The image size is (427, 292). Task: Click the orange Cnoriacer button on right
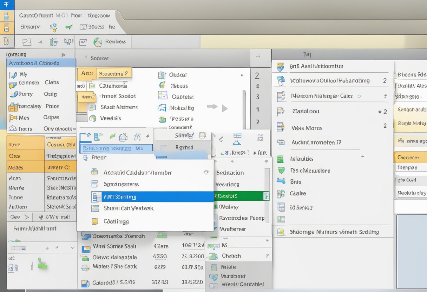point(410,158)
